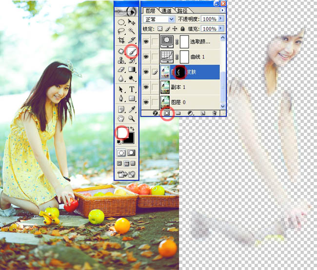Open the blend mode 正常 dropdown

[x=171, y=19]
